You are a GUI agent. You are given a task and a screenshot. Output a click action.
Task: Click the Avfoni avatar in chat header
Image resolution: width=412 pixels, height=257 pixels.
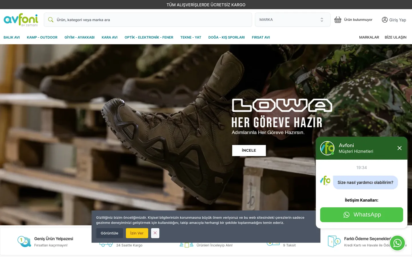click(327, 148)
